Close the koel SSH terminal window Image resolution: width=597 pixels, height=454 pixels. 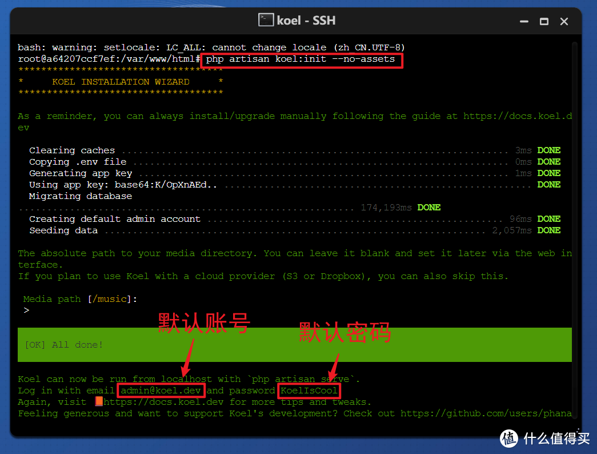click(x=564, y=21)
